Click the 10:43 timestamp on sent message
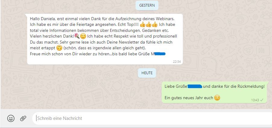The image size is (272, 128). pos(255,100)
